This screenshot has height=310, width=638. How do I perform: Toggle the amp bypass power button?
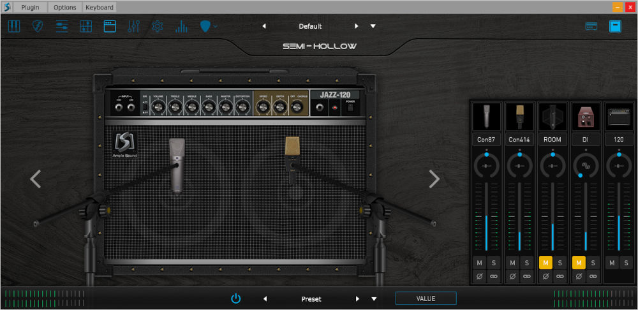tap(236, 299)
